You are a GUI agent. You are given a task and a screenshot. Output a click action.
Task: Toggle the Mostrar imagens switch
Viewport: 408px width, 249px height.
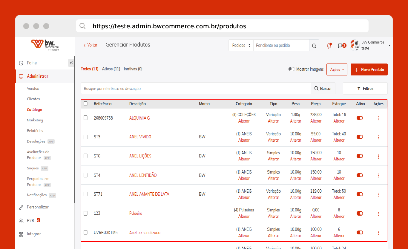pos(292,69)
